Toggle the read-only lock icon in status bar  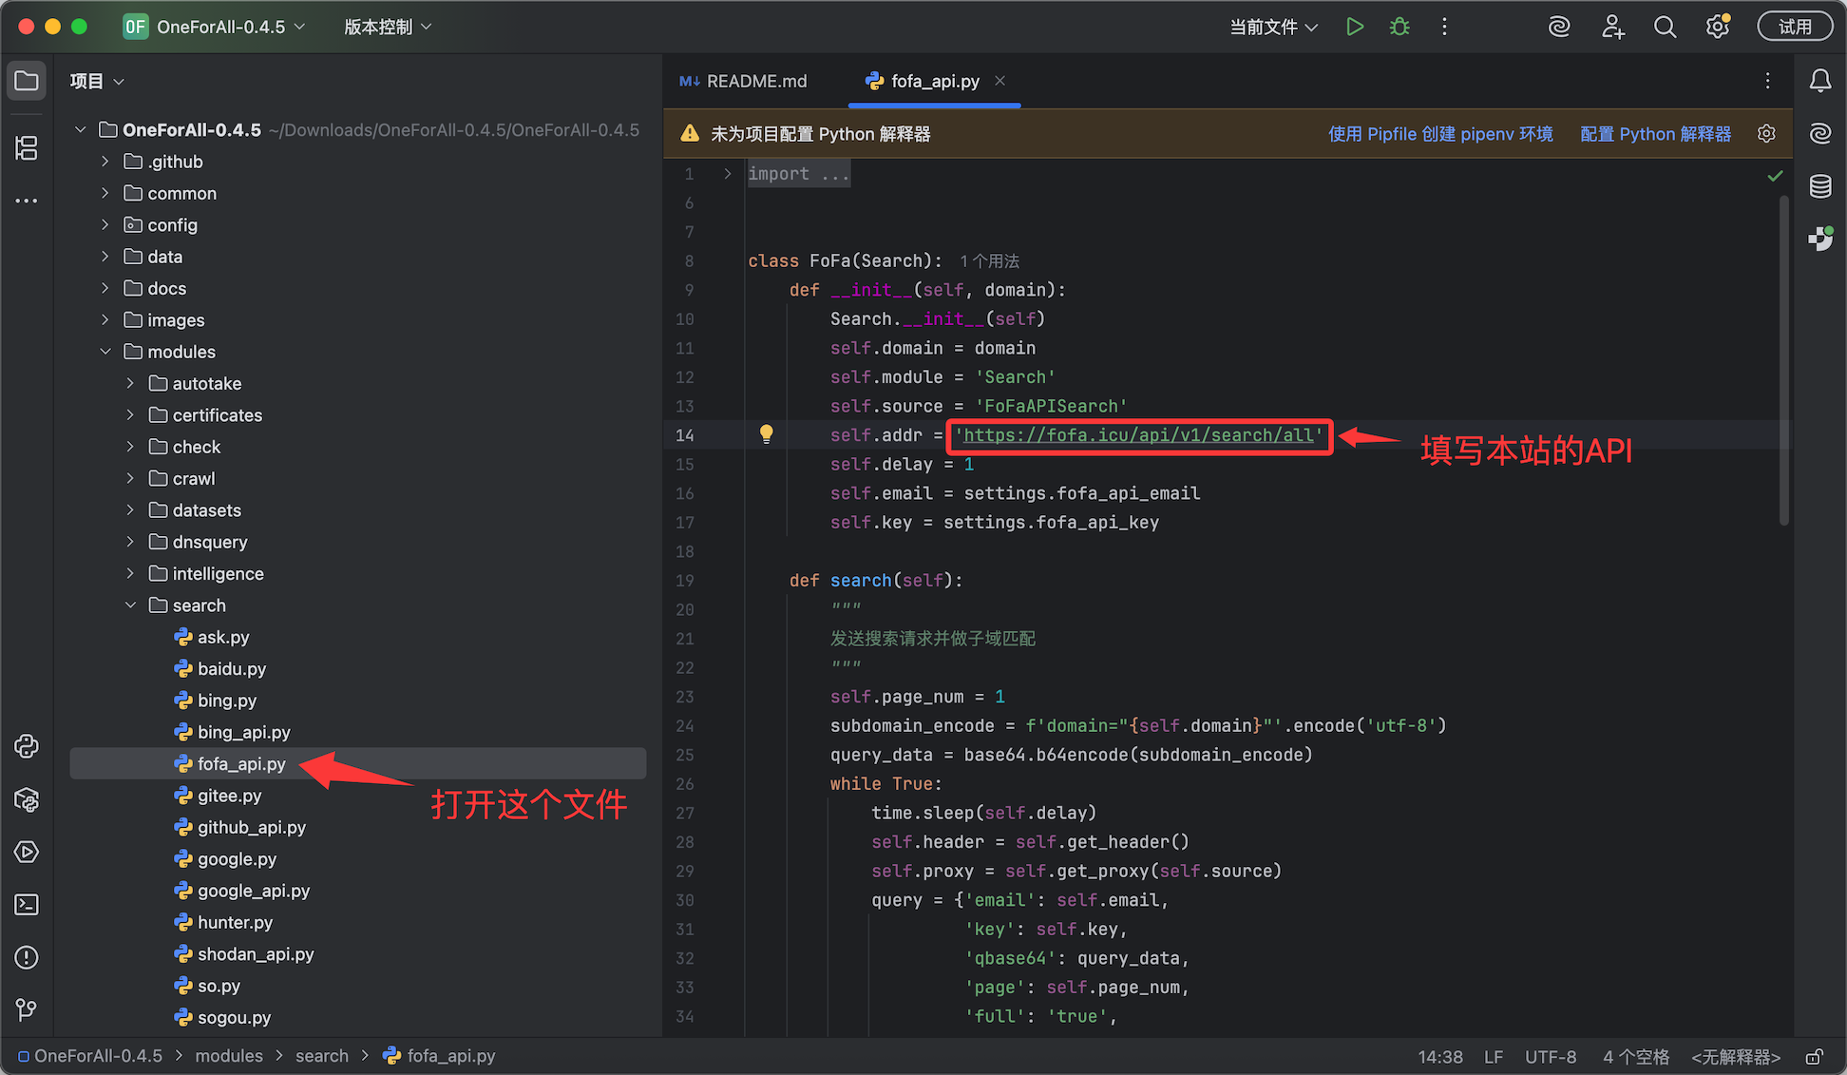pos(1814,1056)
